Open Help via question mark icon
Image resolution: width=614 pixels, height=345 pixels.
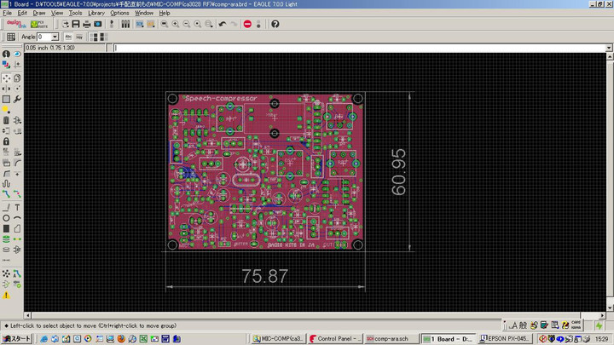275,24
